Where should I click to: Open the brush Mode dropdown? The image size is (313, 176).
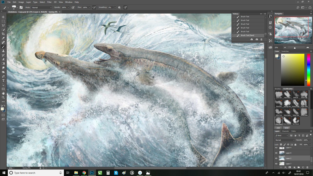tap(42, 8)
